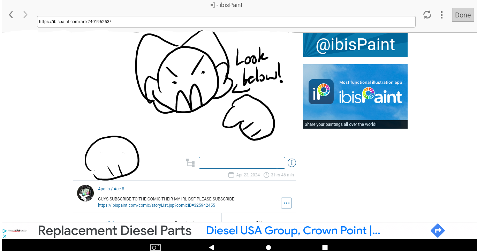View the artist's profile avatar

click(85, 193)
